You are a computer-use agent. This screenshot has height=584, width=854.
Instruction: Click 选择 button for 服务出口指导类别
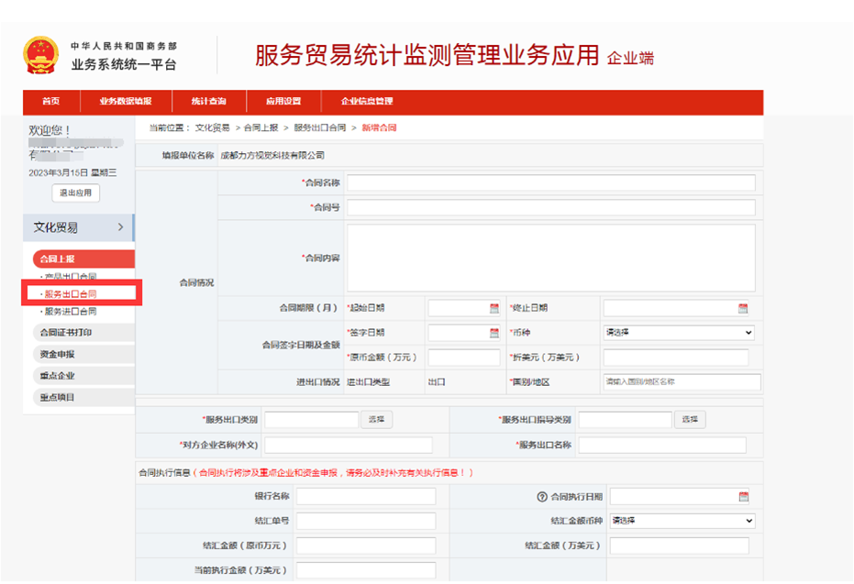pyautogui.click(x=691, y=420)
